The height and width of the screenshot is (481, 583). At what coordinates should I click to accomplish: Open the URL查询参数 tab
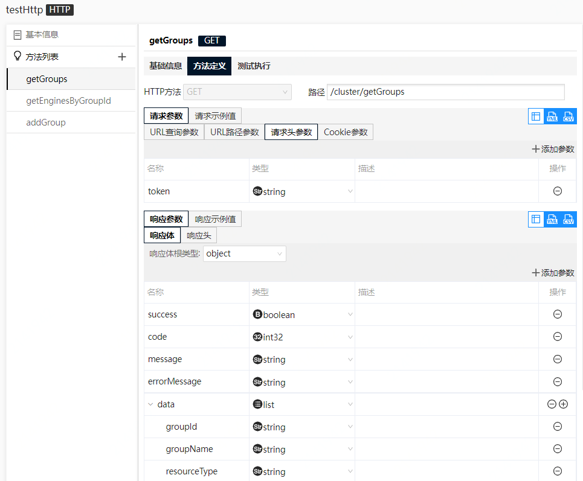point(174,132)
